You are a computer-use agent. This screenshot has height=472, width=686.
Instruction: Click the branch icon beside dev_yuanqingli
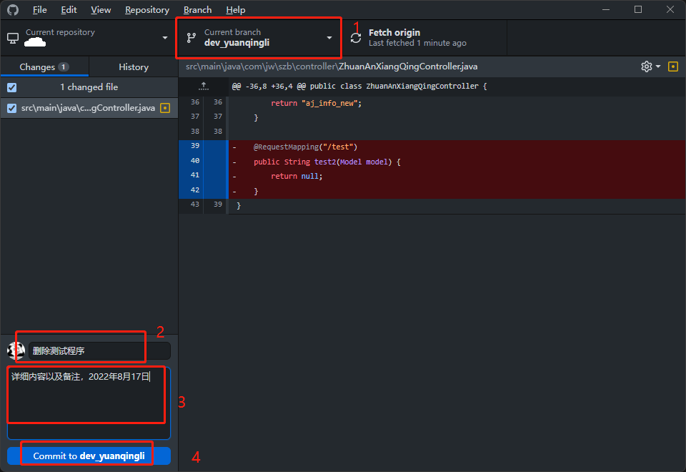coord(192,38)
